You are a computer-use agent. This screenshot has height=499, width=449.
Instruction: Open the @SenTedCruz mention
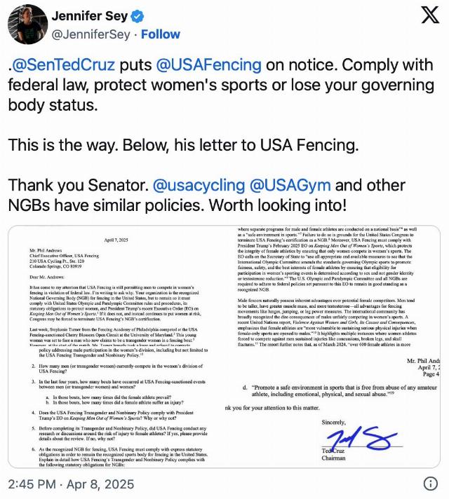tap(63, 65)
